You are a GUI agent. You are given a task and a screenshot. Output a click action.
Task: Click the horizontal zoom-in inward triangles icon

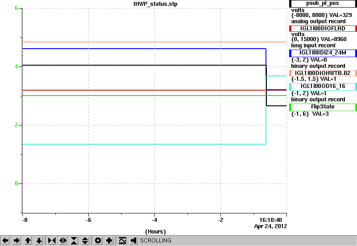52,241
